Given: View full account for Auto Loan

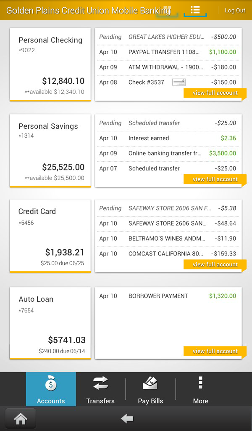Looking at the screenshot, I should tap(215, 351).
